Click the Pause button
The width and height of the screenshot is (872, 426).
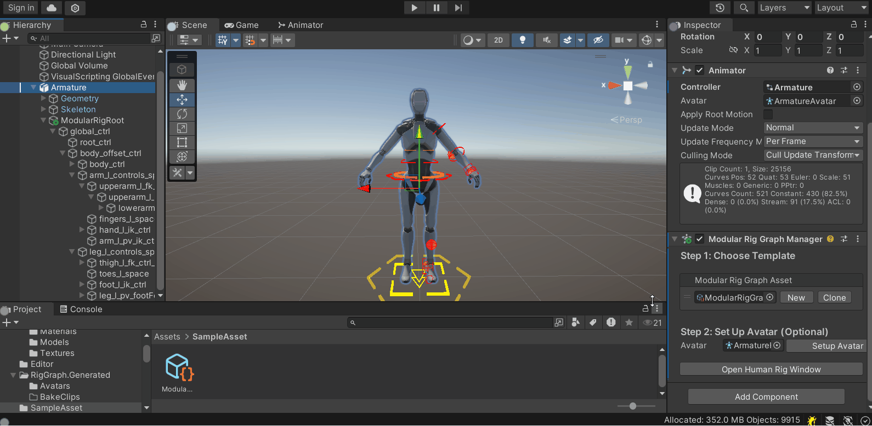pos(437,8)
